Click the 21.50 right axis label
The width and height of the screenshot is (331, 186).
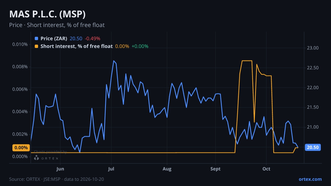click(313, 107)
